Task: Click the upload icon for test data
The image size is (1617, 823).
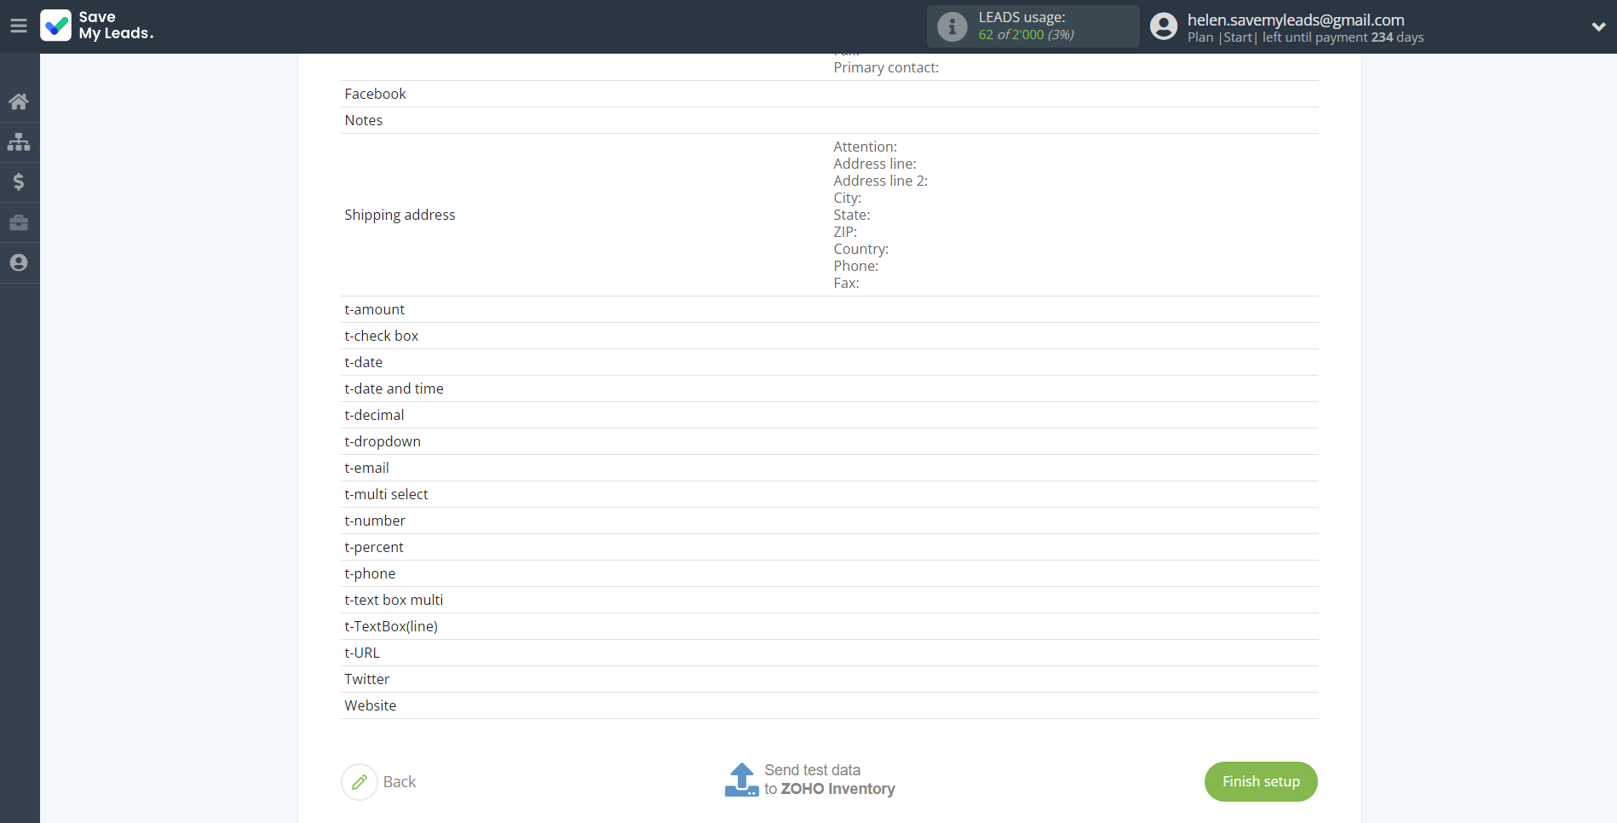Action: point(742,780)
